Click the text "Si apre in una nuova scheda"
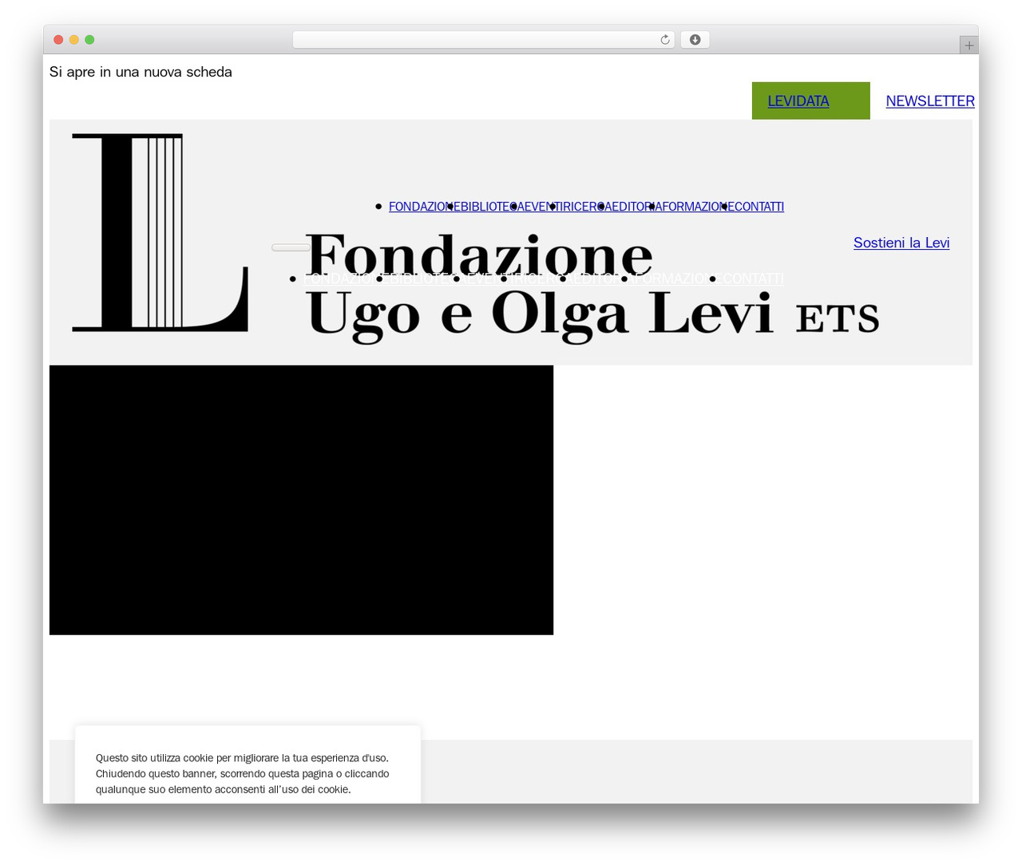This screenshot has width=1022, height=865. pos(141,72)
